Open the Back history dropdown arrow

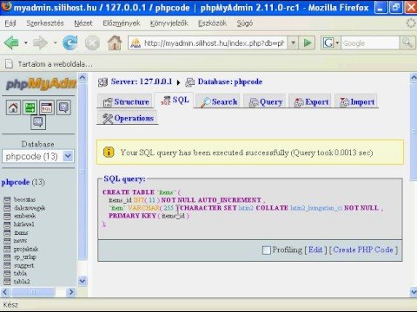click(x=26, y=43)
